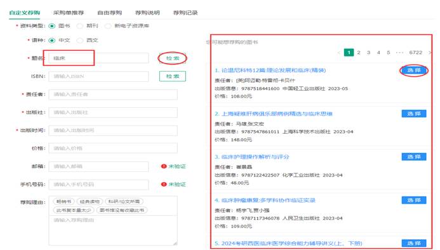The width and height of the screenshot is (440, 250).
Task: Choose the 西文 language radio
Action: pyautogui.click(x=80, y=41)
